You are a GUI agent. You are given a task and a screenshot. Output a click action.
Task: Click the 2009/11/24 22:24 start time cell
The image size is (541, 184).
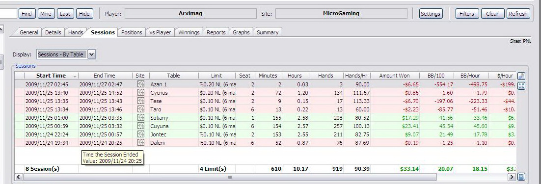coord(51,134)
